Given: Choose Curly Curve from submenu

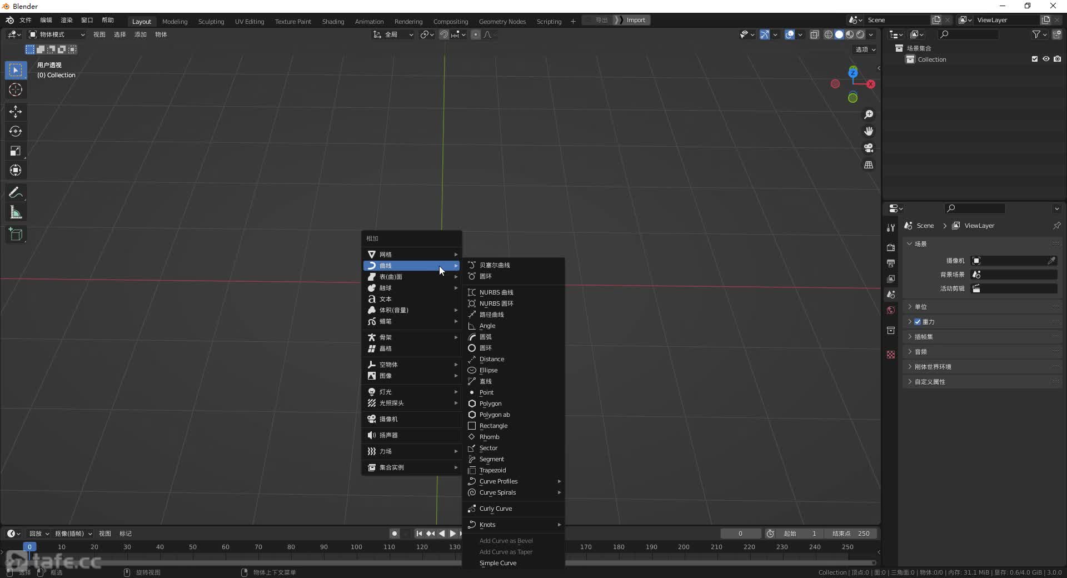Looking at the screenshot, I should (513, 509).
